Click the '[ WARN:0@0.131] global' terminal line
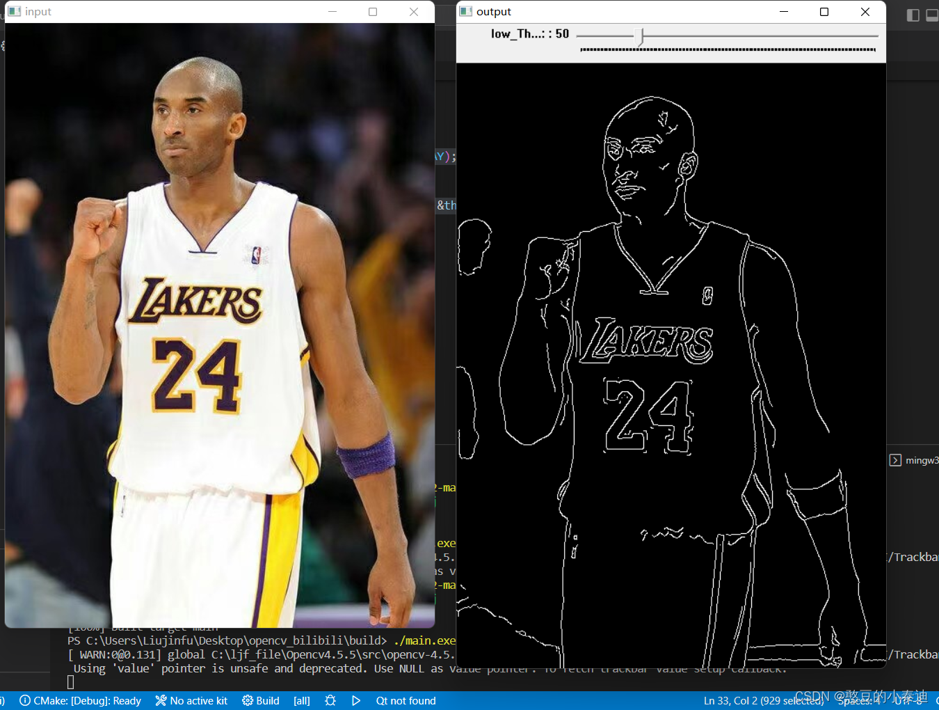This screenshot has height=710, width=939. pyautogui.click(x=262, y=654)
